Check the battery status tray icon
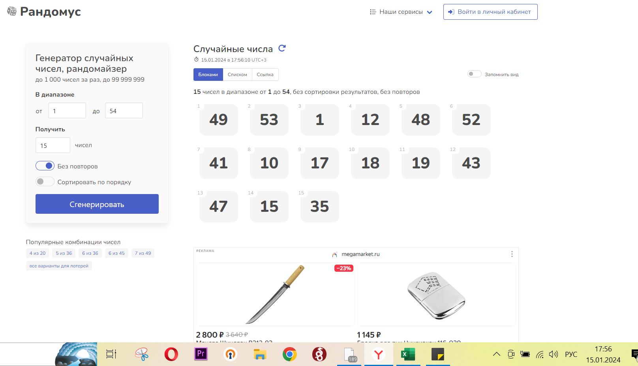The image size is (638, 366). point(525,354)
